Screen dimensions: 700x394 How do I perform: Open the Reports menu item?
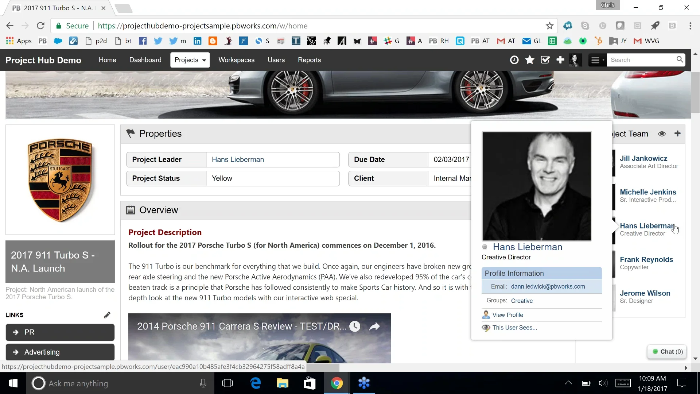point(309,60)
